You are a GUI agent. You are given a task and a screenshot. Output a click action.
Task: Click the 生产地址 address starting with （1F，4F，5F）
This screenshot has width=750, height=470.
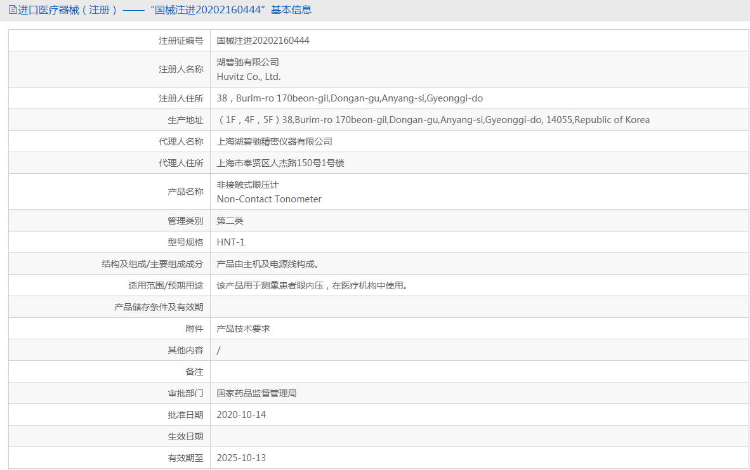click(433, 120)
